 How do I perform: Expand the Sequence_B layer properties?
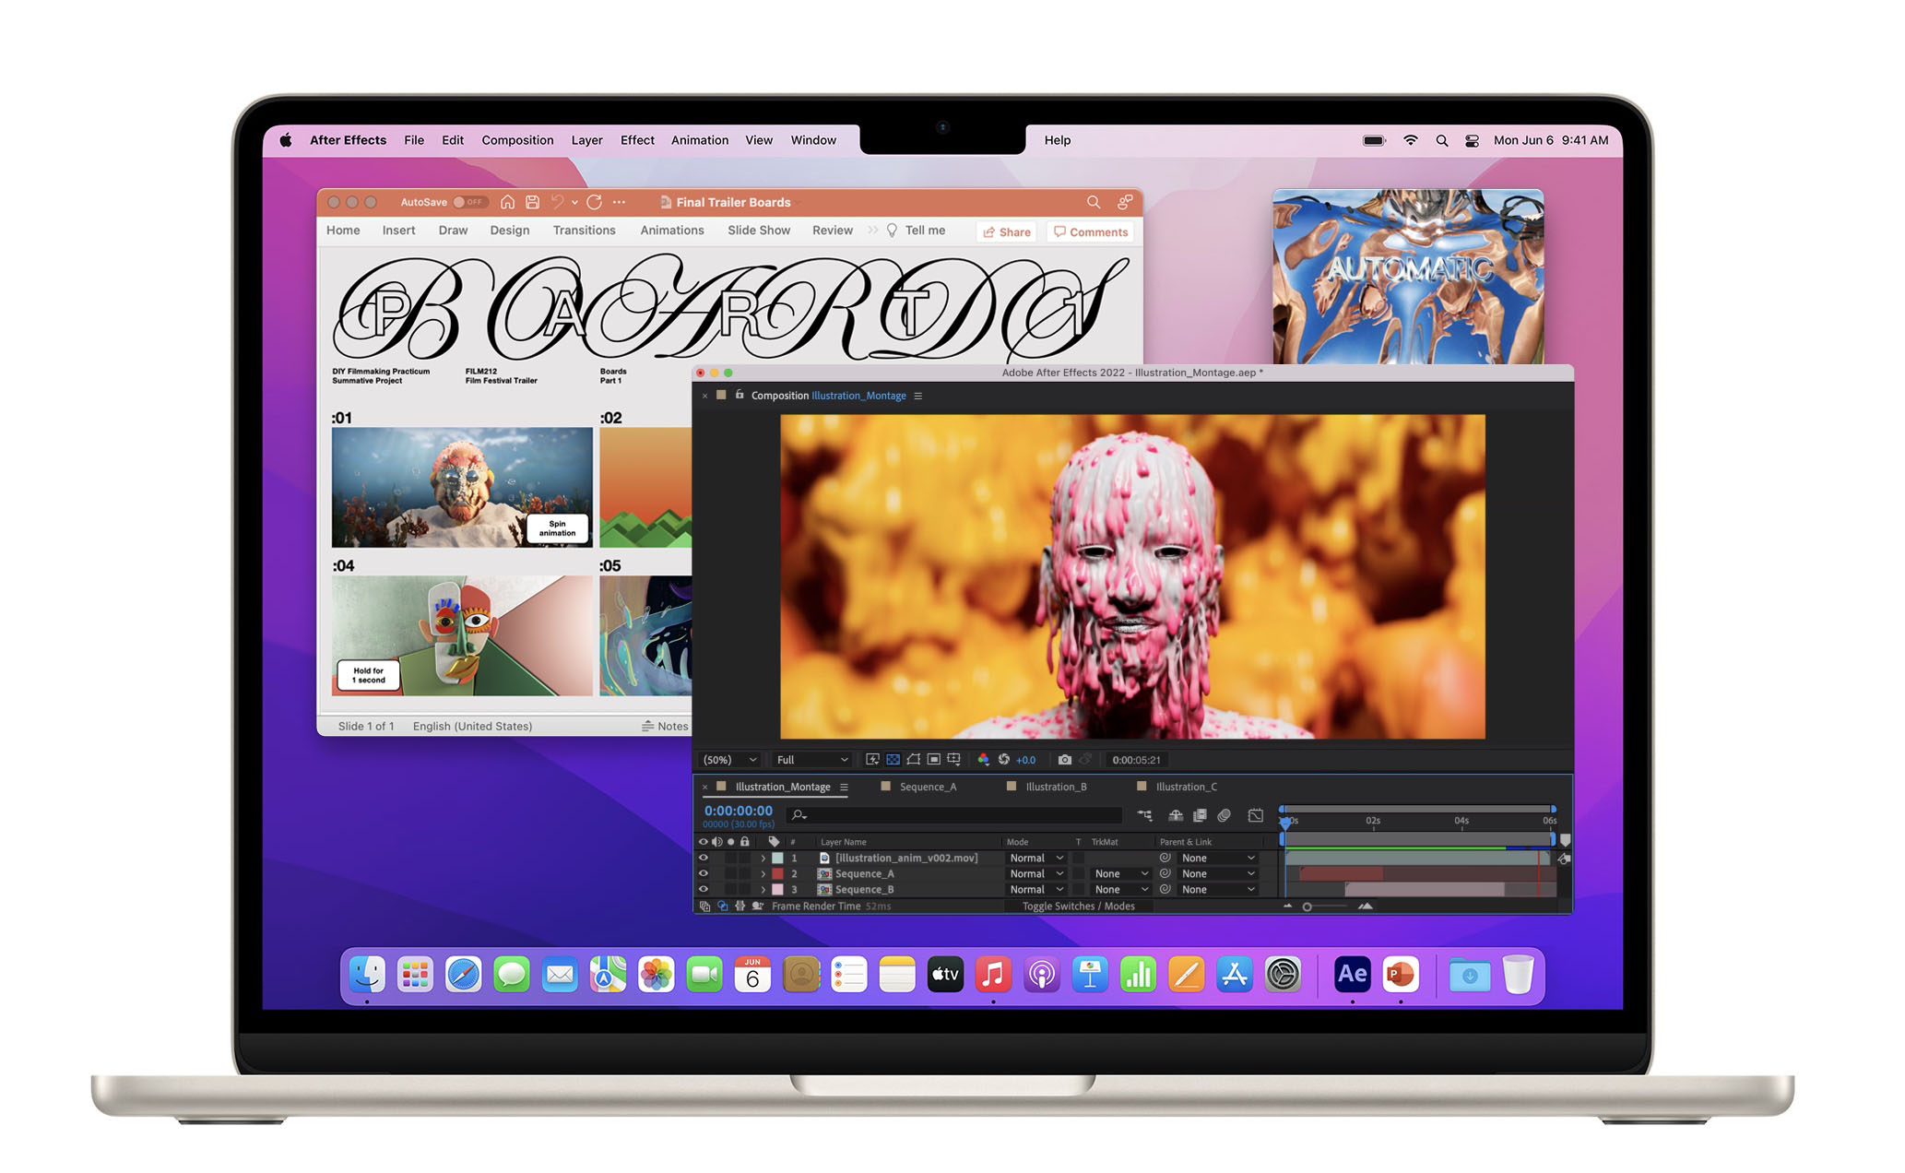[x=763, y=889]
